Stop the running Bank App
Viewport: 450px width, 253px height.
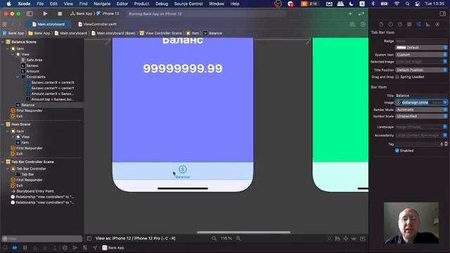60,13
